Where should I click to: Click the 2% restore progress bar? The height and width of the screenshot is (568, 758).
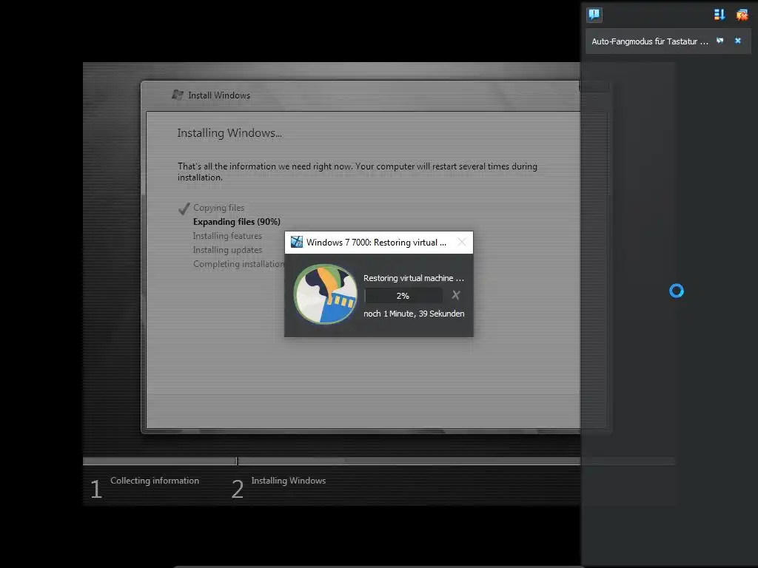403,296
